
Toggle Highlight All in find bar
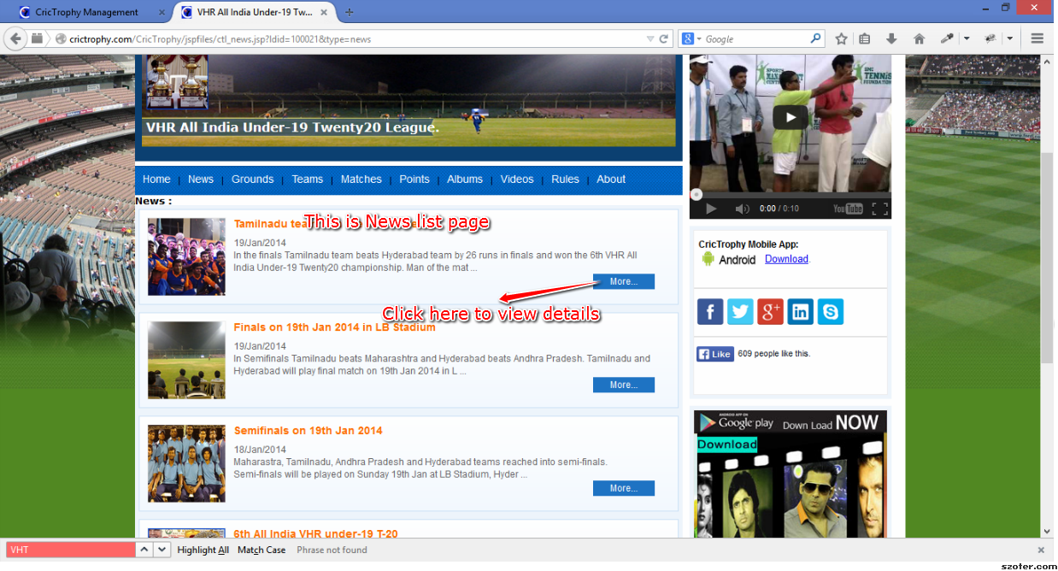pyautogui.click(x=203, y=550)
